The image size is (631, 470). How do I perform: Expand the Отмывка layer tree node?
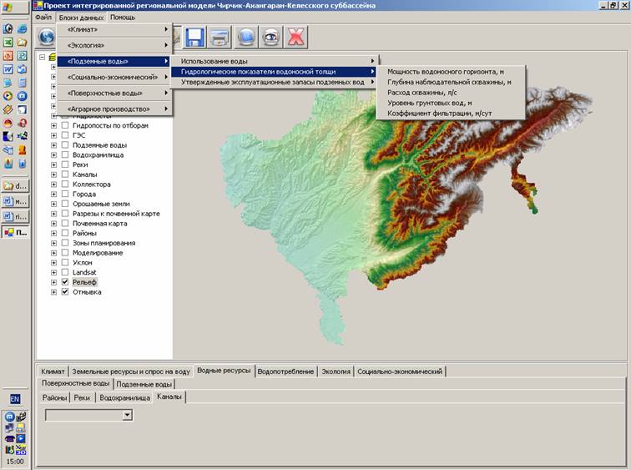[x=54, y=292]
